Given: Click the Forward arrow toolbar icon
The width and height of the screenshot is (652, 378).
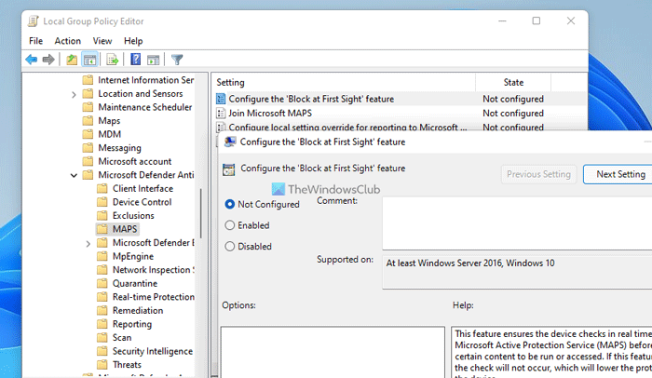Looking at the screenshot, I should tap(48, 60).
